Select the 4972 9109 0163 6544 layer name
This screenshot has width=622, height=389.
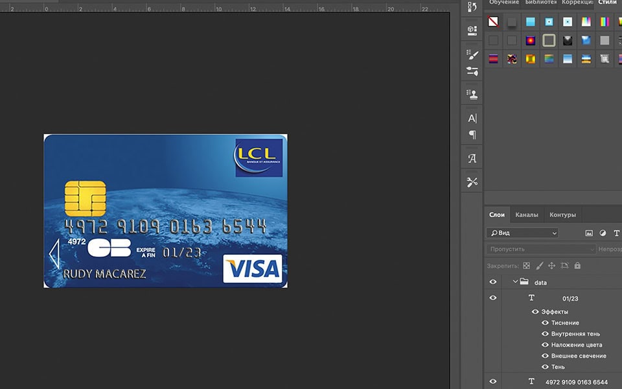point(577,382)
